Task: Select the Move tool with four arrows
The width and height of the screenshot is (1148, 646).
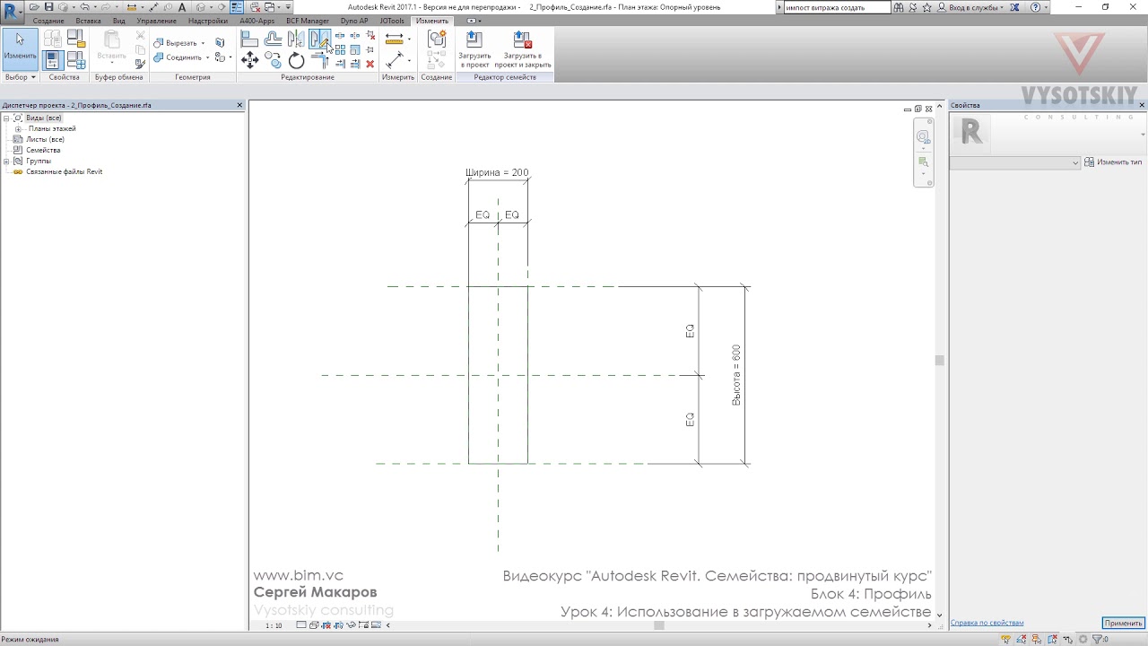Action: [249, 61]
